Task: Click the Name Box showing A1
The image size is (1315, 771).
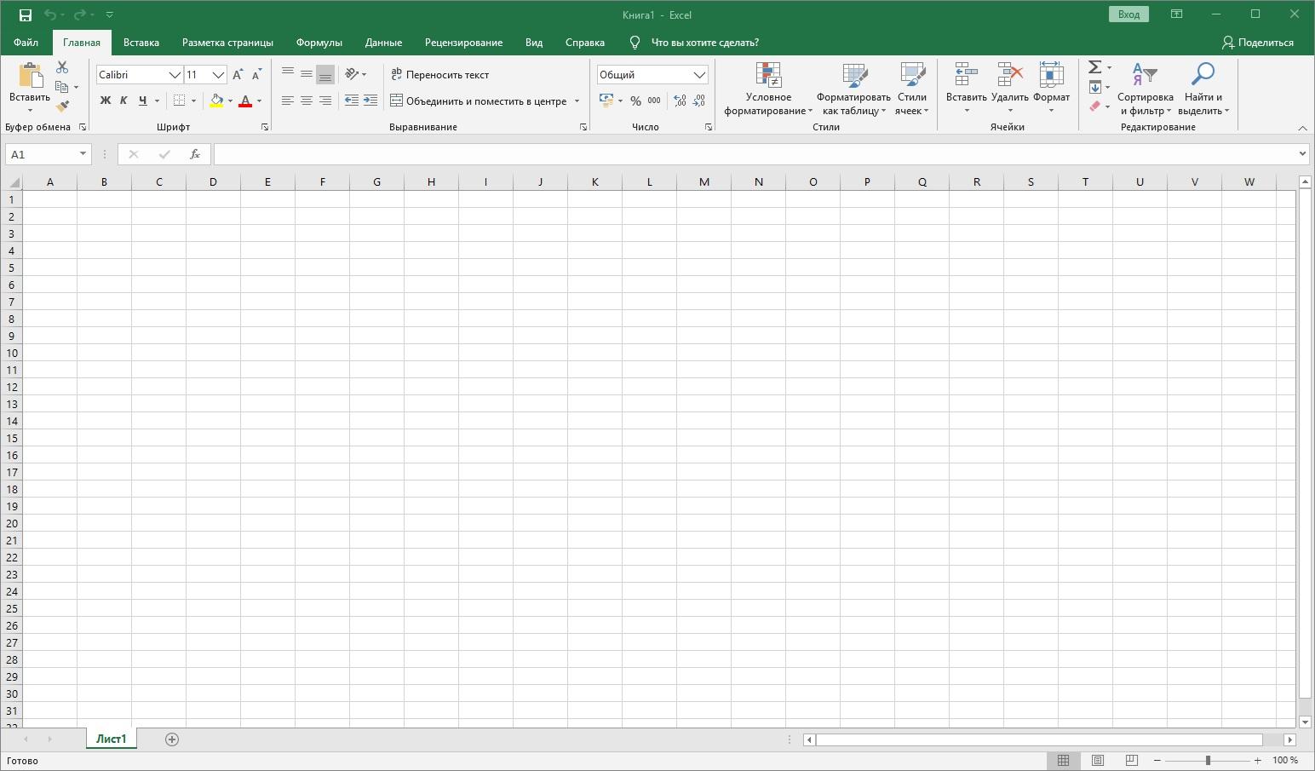Action: [x=41, y=154]
